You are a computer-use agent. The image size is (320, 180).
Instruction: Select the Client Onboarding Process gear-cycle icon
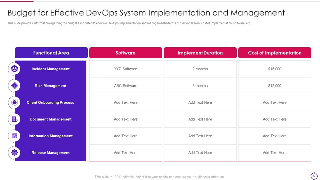(x=14, y=102)
